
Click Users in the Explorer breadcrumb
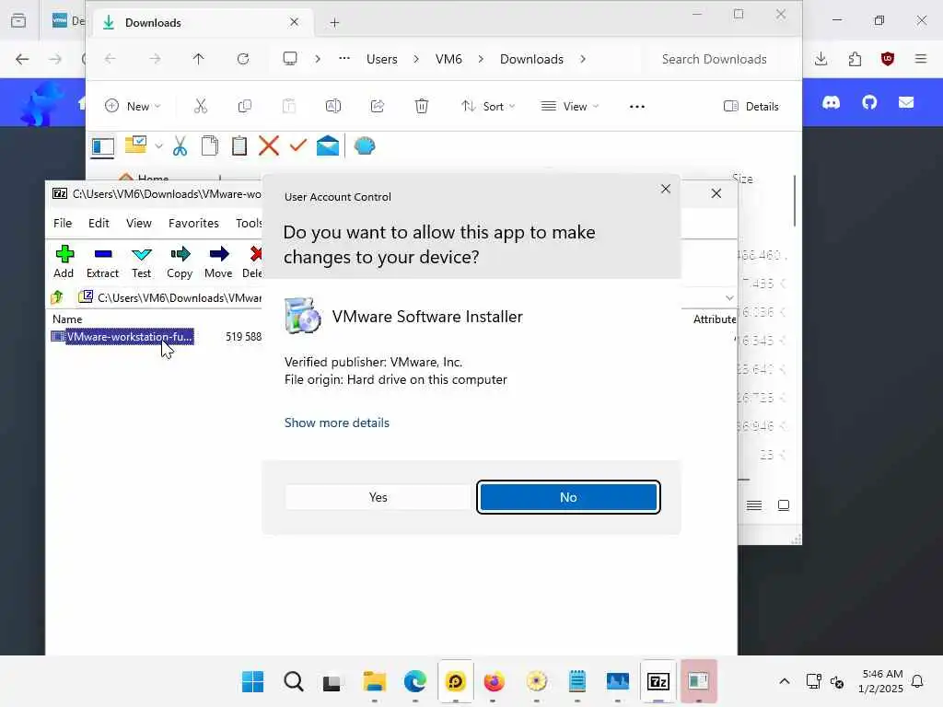[x=382, y=59]
